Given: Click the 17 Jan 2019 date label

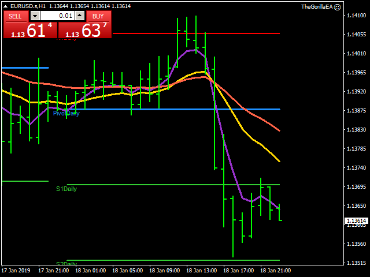Looking at the screenshot, I should click(16, 271).
